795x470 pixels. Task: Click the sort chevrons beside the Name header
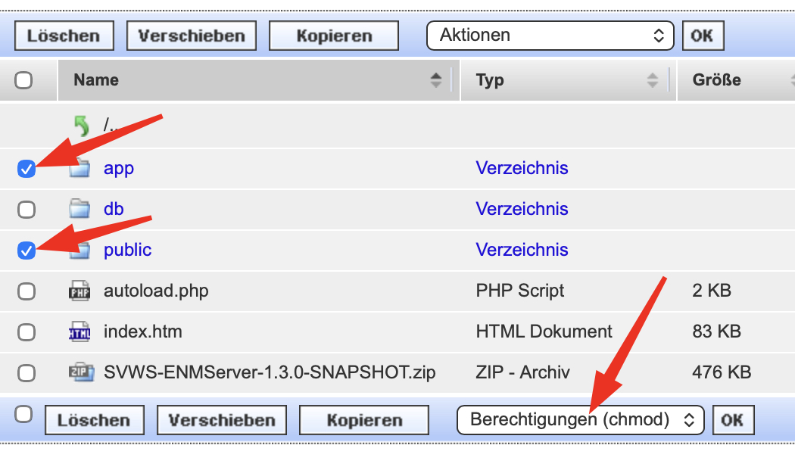[x=435, y=79]
